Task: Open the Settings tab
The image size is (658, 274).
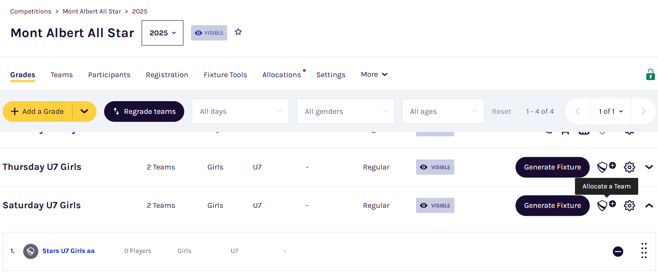Action: point(331,75)
